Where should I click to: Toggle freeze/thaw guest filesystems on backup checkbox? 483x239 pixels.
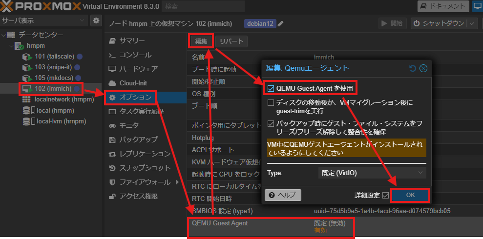click(x=271, y=124)
